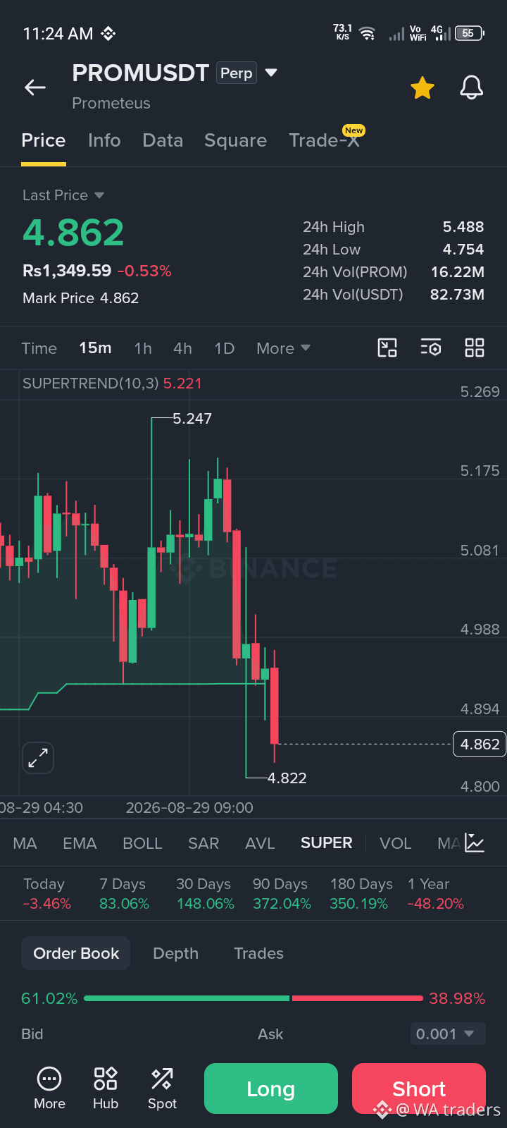
Task: Expand chart to fullscreen
Action: pos(38,759)
